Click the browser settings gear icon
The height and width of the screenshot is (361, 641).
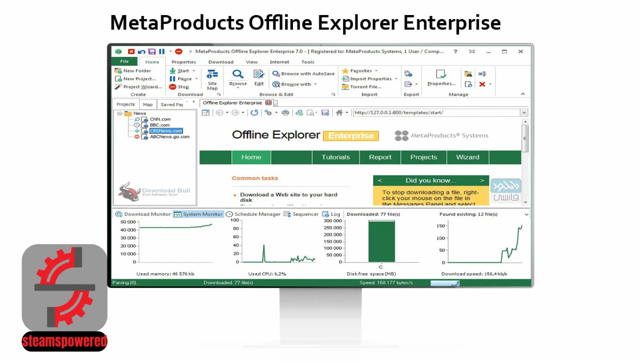[x=268, y=113]
